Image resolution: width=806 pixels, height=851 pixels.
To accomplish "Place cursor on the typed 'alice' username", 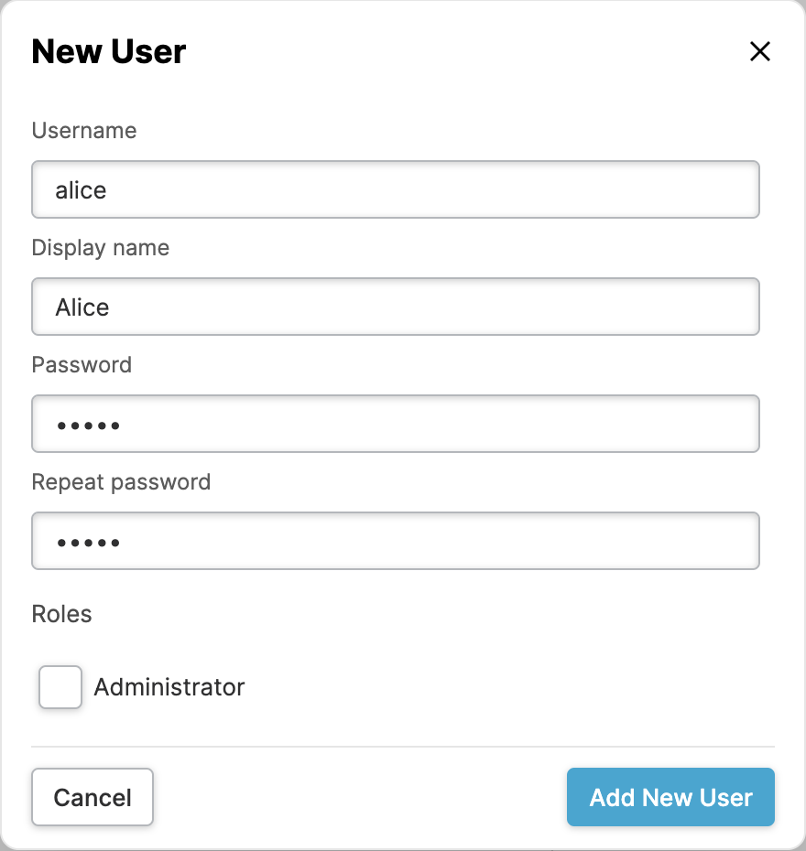I will 81,190.
